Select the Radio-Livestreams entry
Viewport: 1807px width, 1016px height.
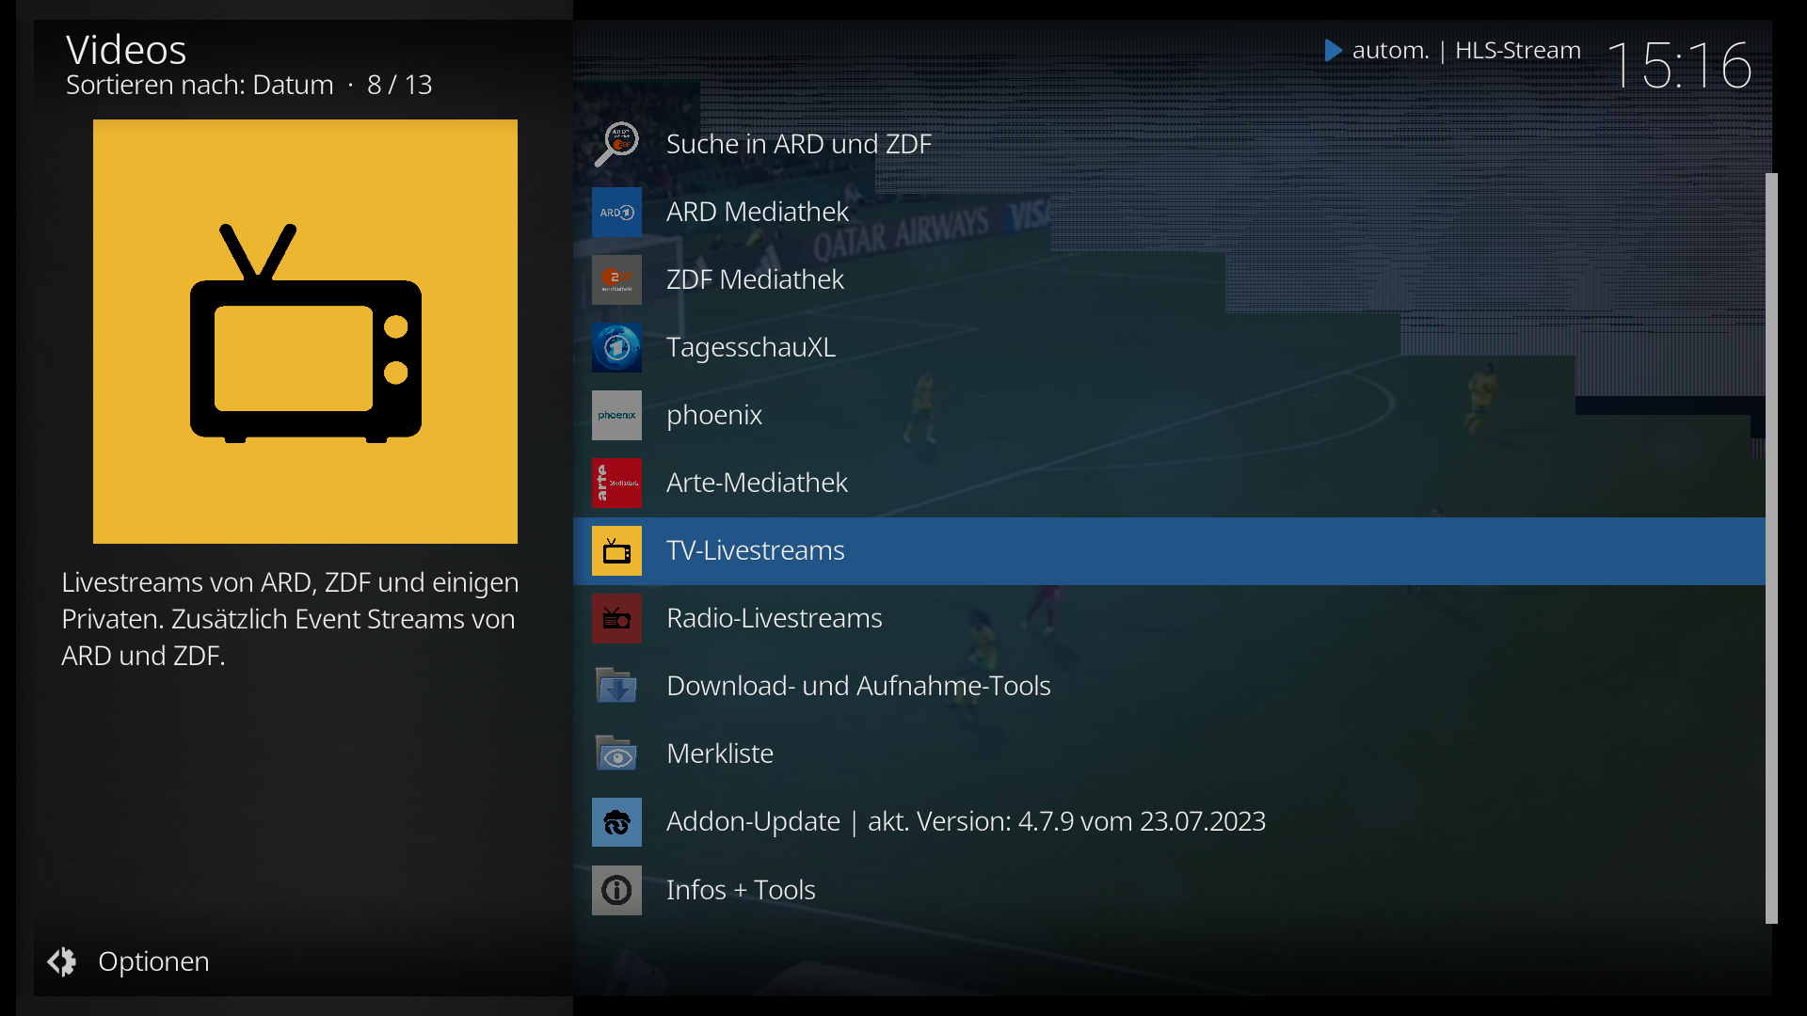click(x=1169, y=618)
